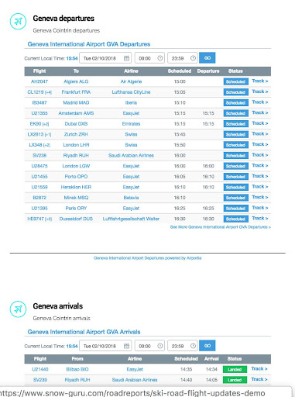Open the calendar icon in departures date field
This screenshot has width=295, height=397.
(x=126, y=58)
